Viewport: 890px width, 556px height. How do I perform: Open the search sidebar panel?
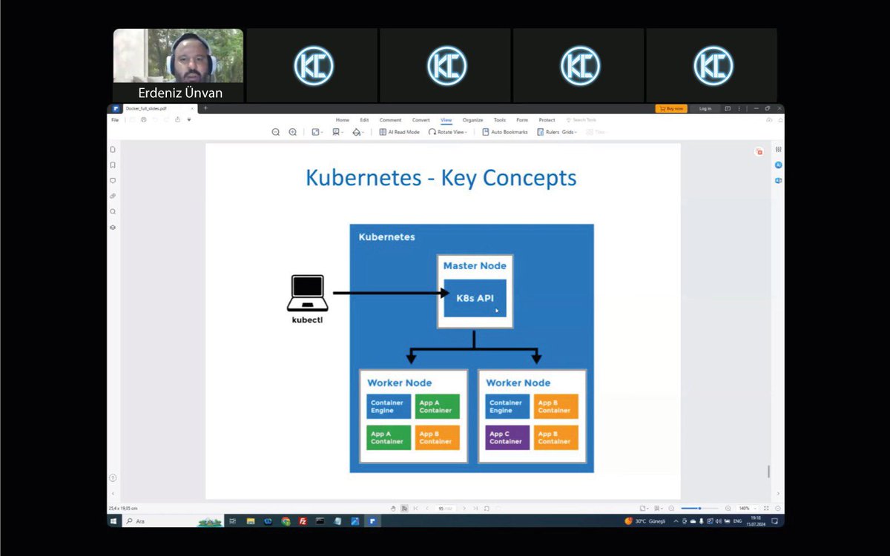click(x=113, y=211)
